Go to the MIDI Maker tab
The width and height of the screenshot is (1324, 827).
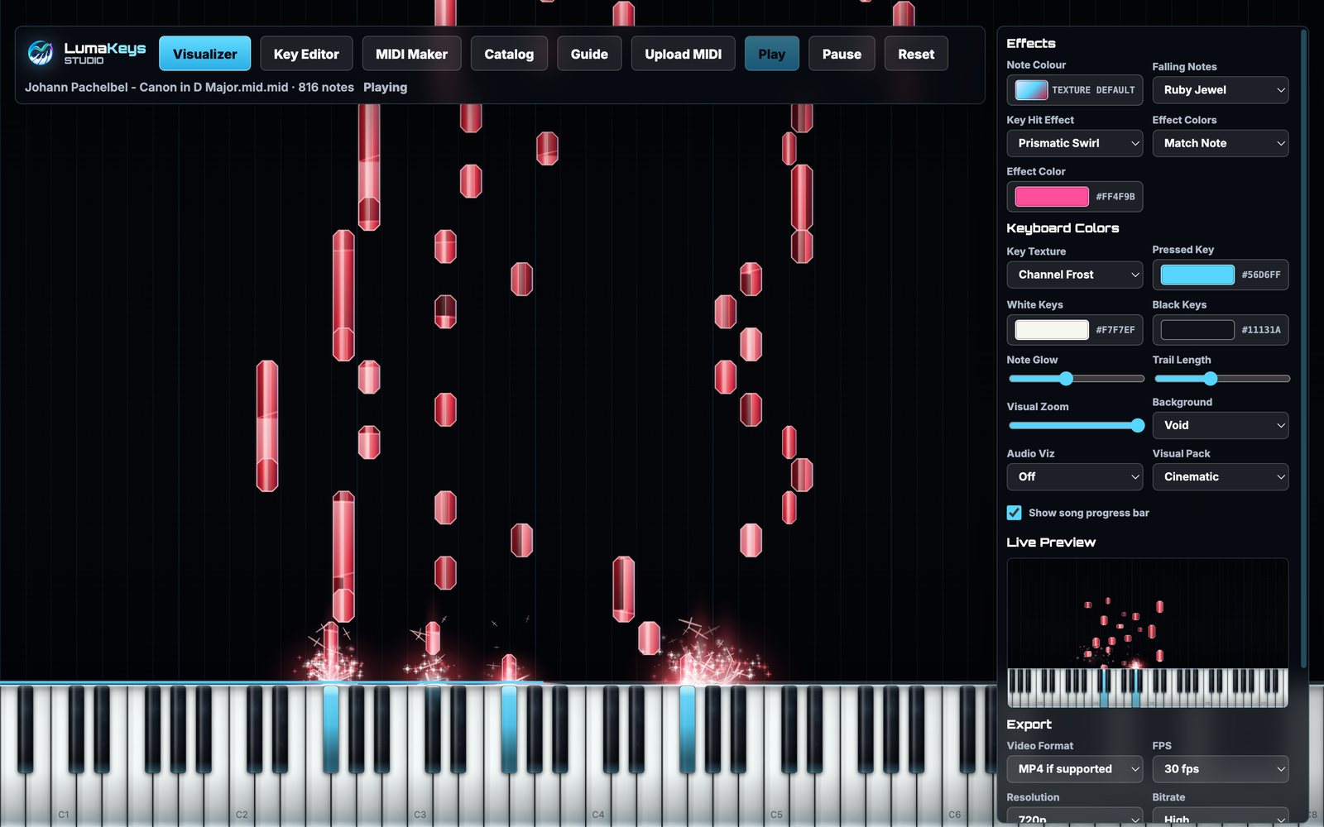[411, 54]
